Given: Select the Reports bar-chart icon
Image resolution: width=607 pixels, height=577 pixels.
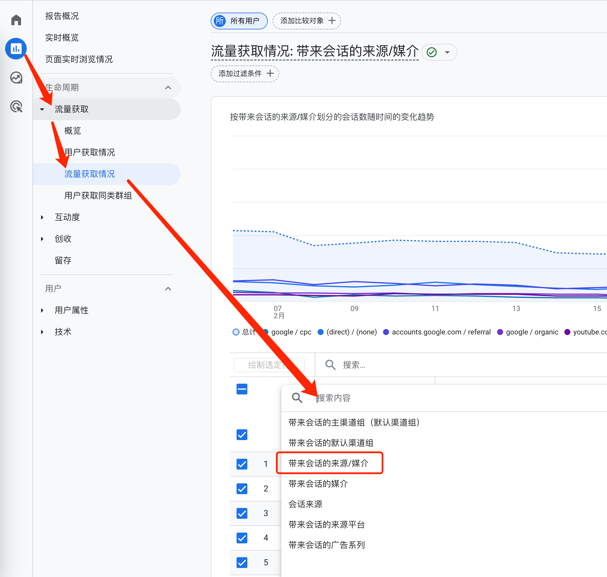Looking at the screenshot, I should tap(16, 48).
